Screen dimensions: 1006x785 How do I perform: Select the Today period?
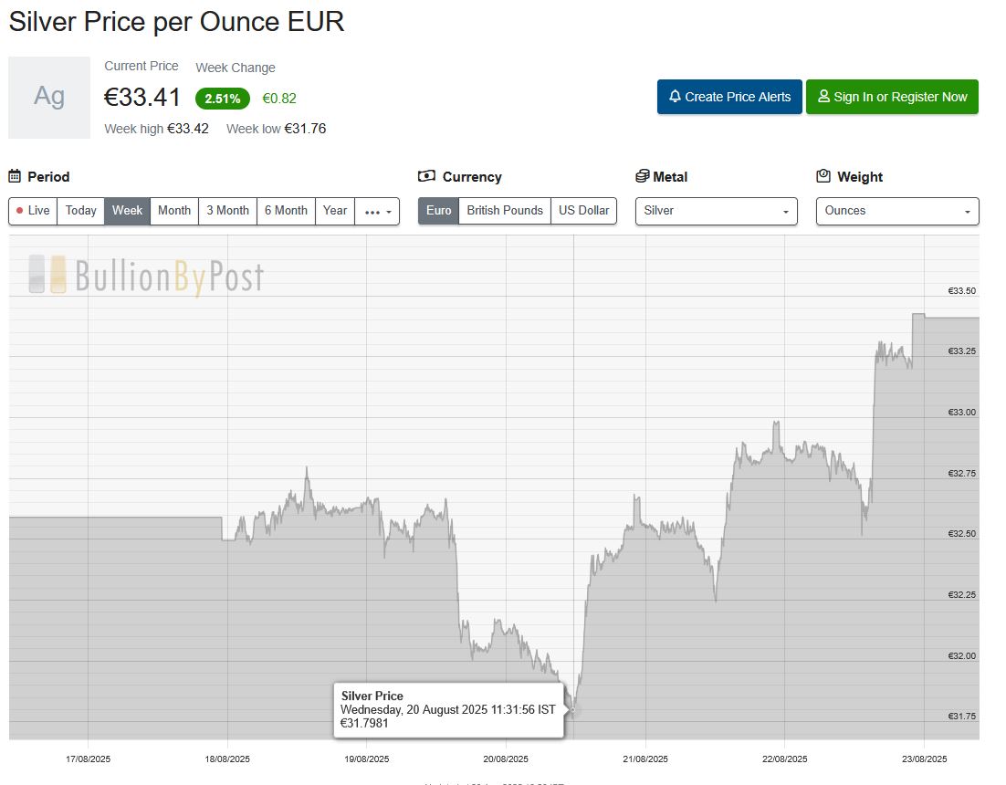[x=81, y=211]
